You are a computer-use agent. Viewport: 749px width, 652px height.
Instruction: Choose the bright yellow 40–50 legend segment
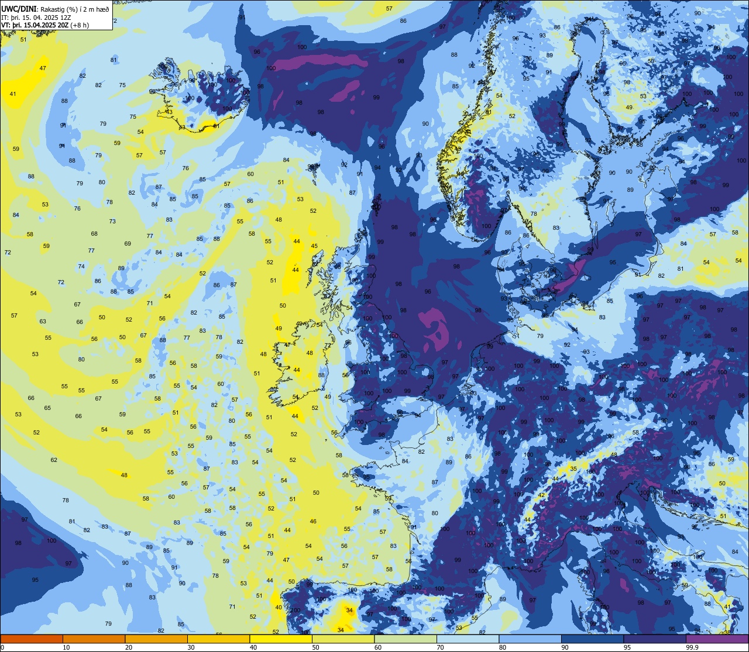point(281,639)
